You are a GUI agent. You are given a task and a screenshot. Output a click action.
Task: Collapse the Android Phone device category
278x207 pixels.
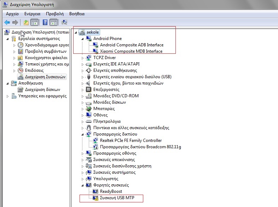[x=82, y=39]
